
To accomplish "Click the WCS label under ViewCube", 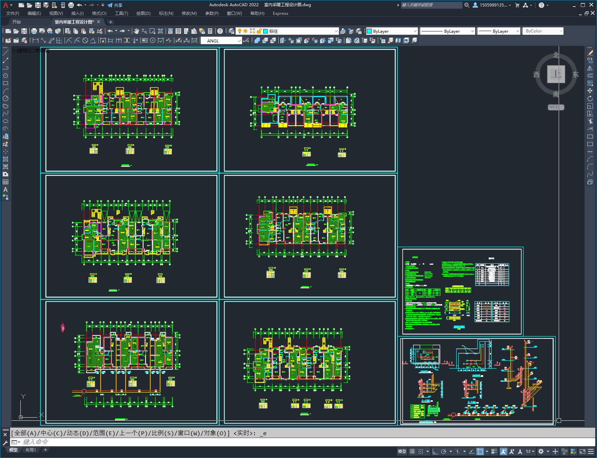I will coord(553,107).
